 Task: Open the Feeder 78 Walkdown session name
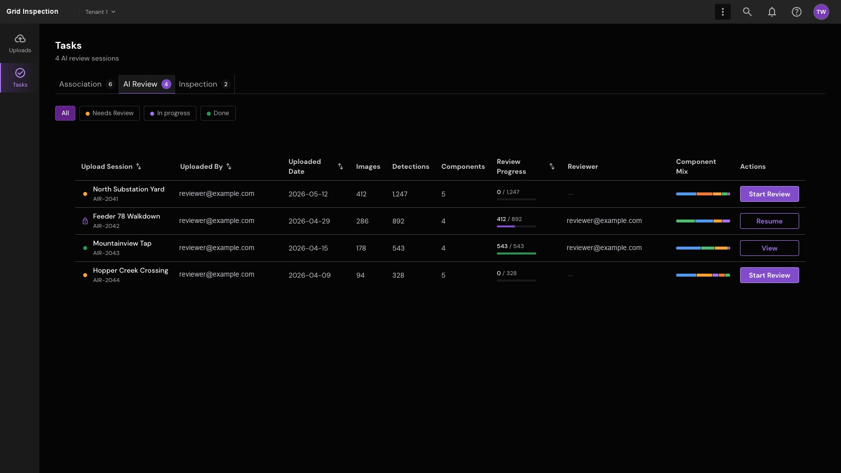click(x=127, y=216)
